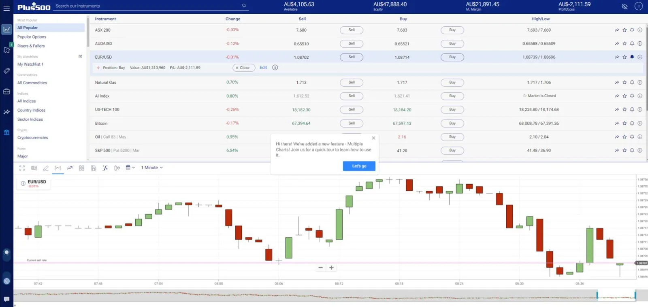The height and width of the screenshot is (307, 648).
Task: Open the text annotation chart tool
Action: (x=34, y=168)
